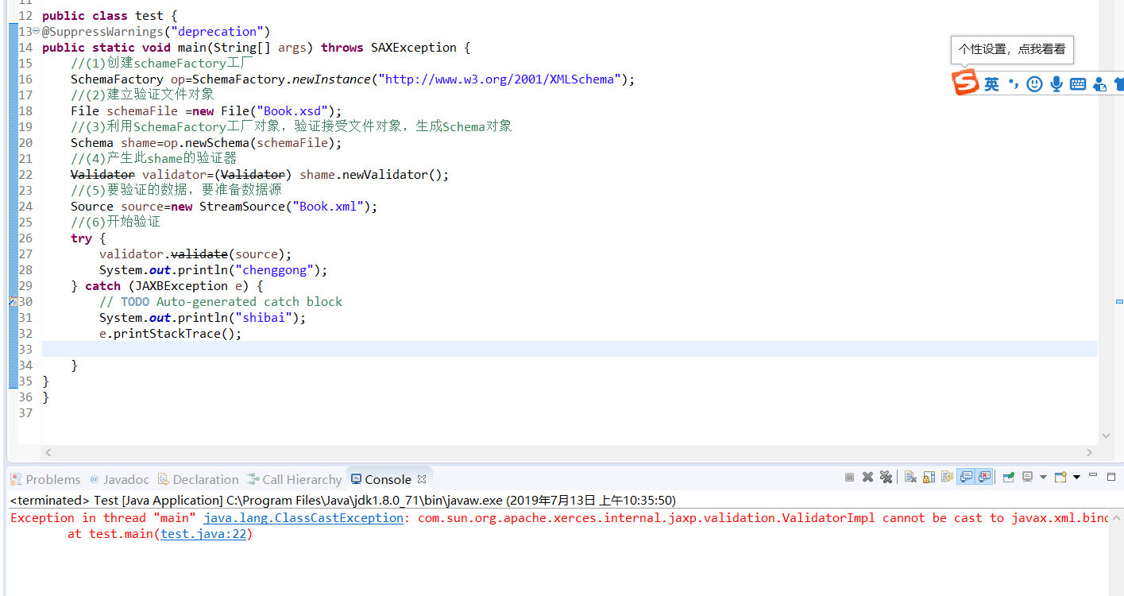Click the editor horizontal scrollbar right arrow
Image resolution: width=1124 pixels, height=596 pixels.
click(1089, 452)
